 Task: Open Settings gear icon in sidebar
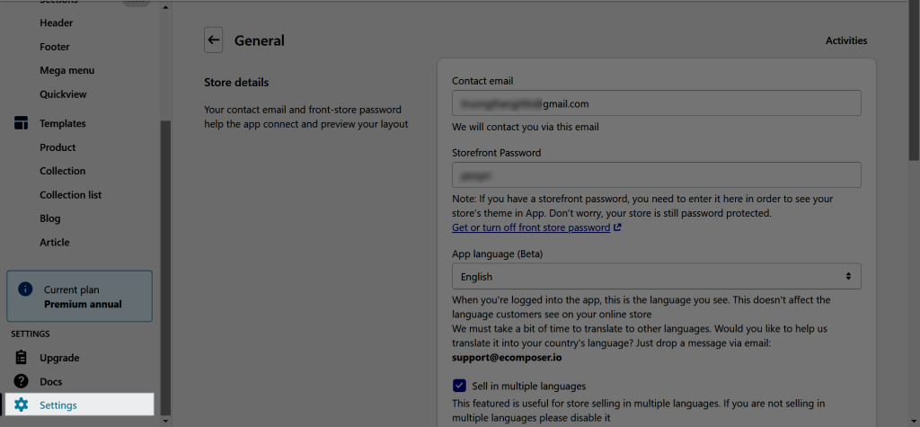tap(22, 405)
